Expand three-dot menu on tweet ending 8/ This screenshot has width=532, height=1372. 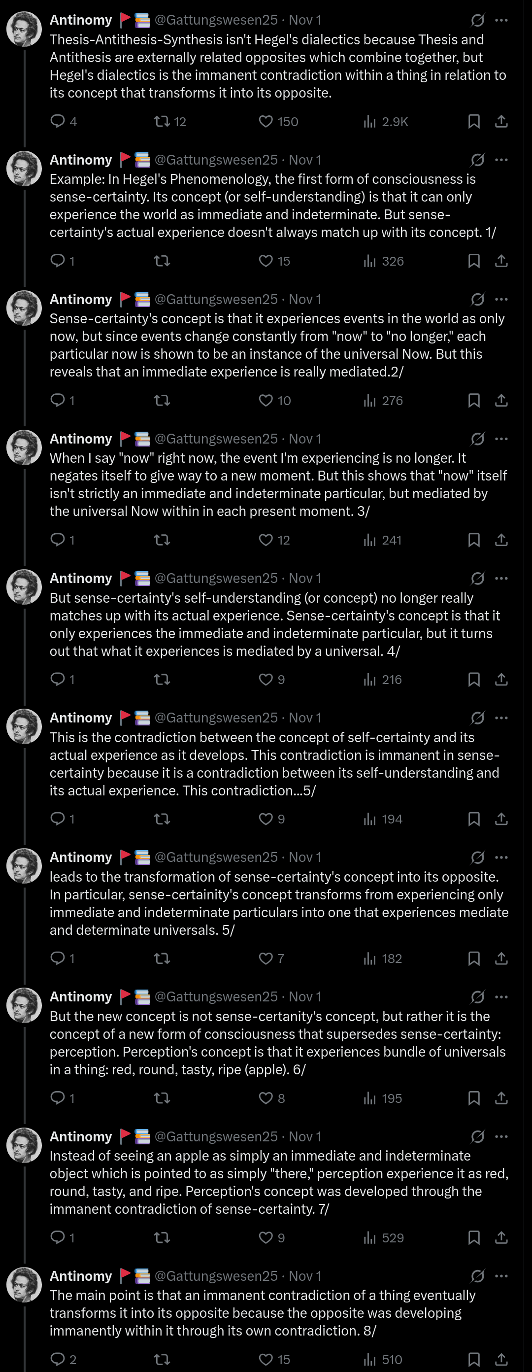pos(501,1276)
